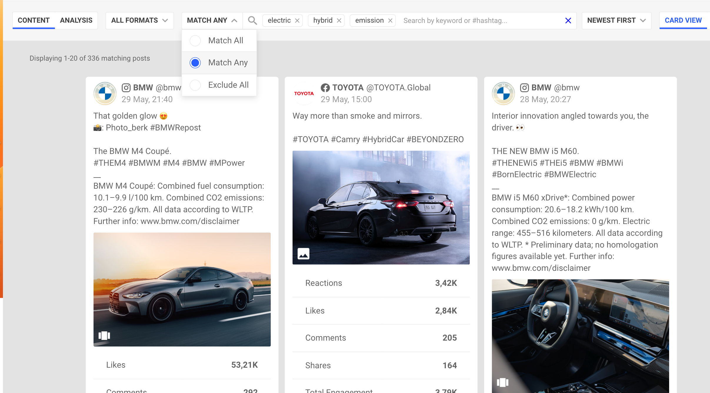Click the Shares 164 row
710x393 pixels.
[x=381, y=365]
